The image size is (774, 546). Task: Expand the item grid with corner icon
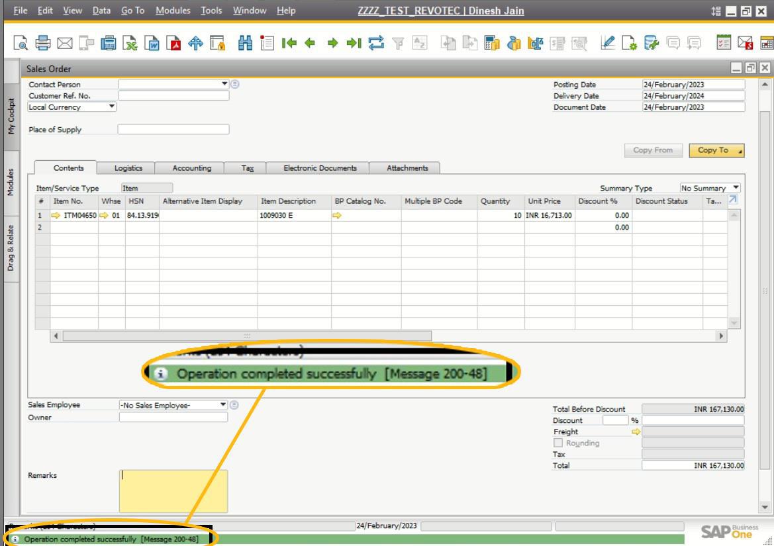click(733, 199)
